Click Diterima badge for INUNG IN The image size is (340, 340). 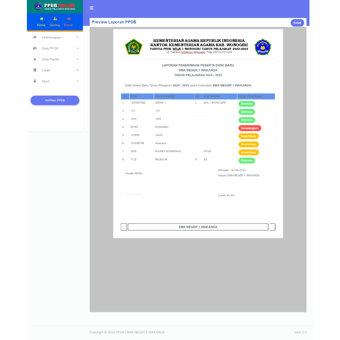point(247,160)
